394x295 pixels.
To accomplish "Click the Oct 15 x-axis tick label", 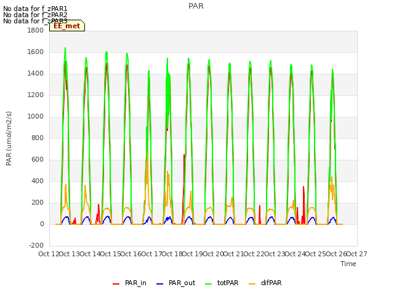I will pos(111,254).
